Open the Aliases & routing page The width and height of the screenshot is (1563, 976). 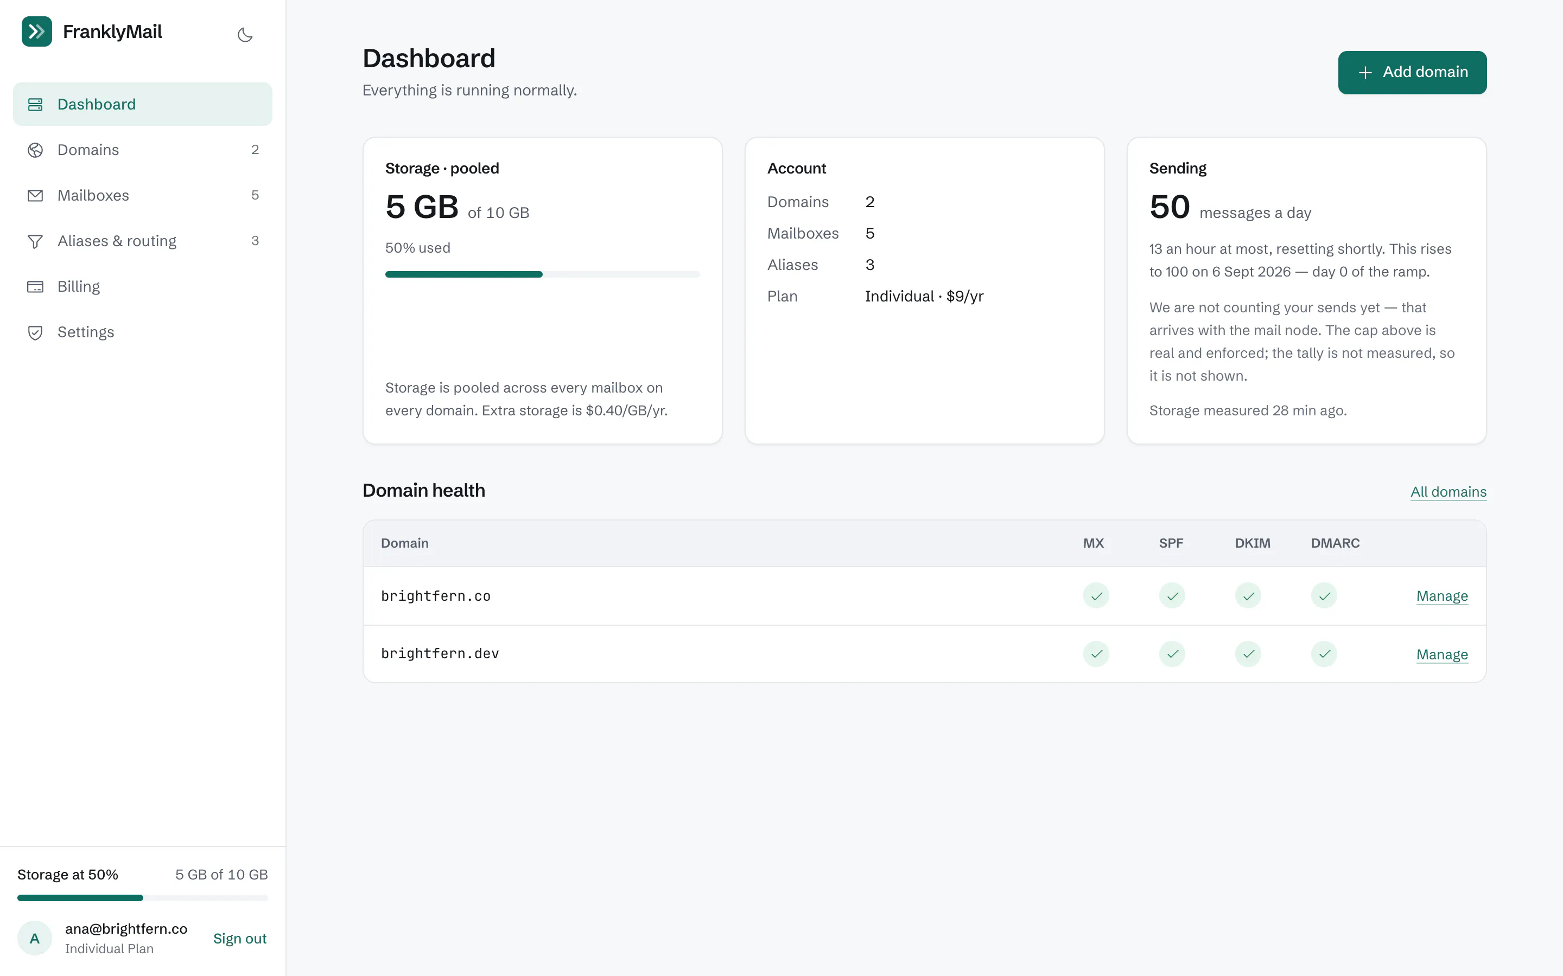[x=143, y=241]
